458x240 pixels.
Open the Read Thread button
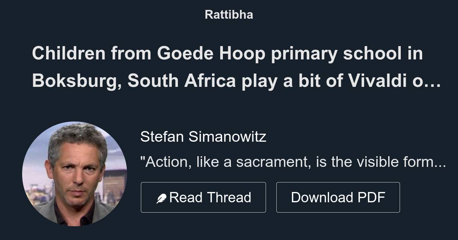click(203, 197)
